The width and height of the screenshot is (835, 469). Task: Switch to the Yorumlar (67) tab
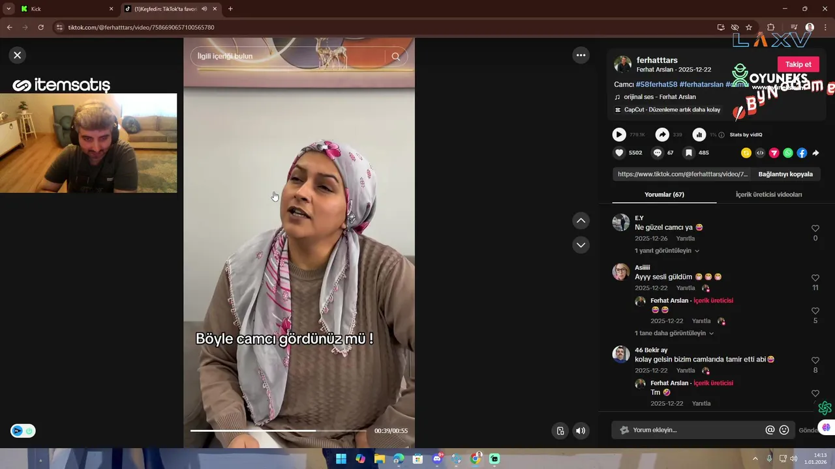pyautogui.click(x=664, y=194)
